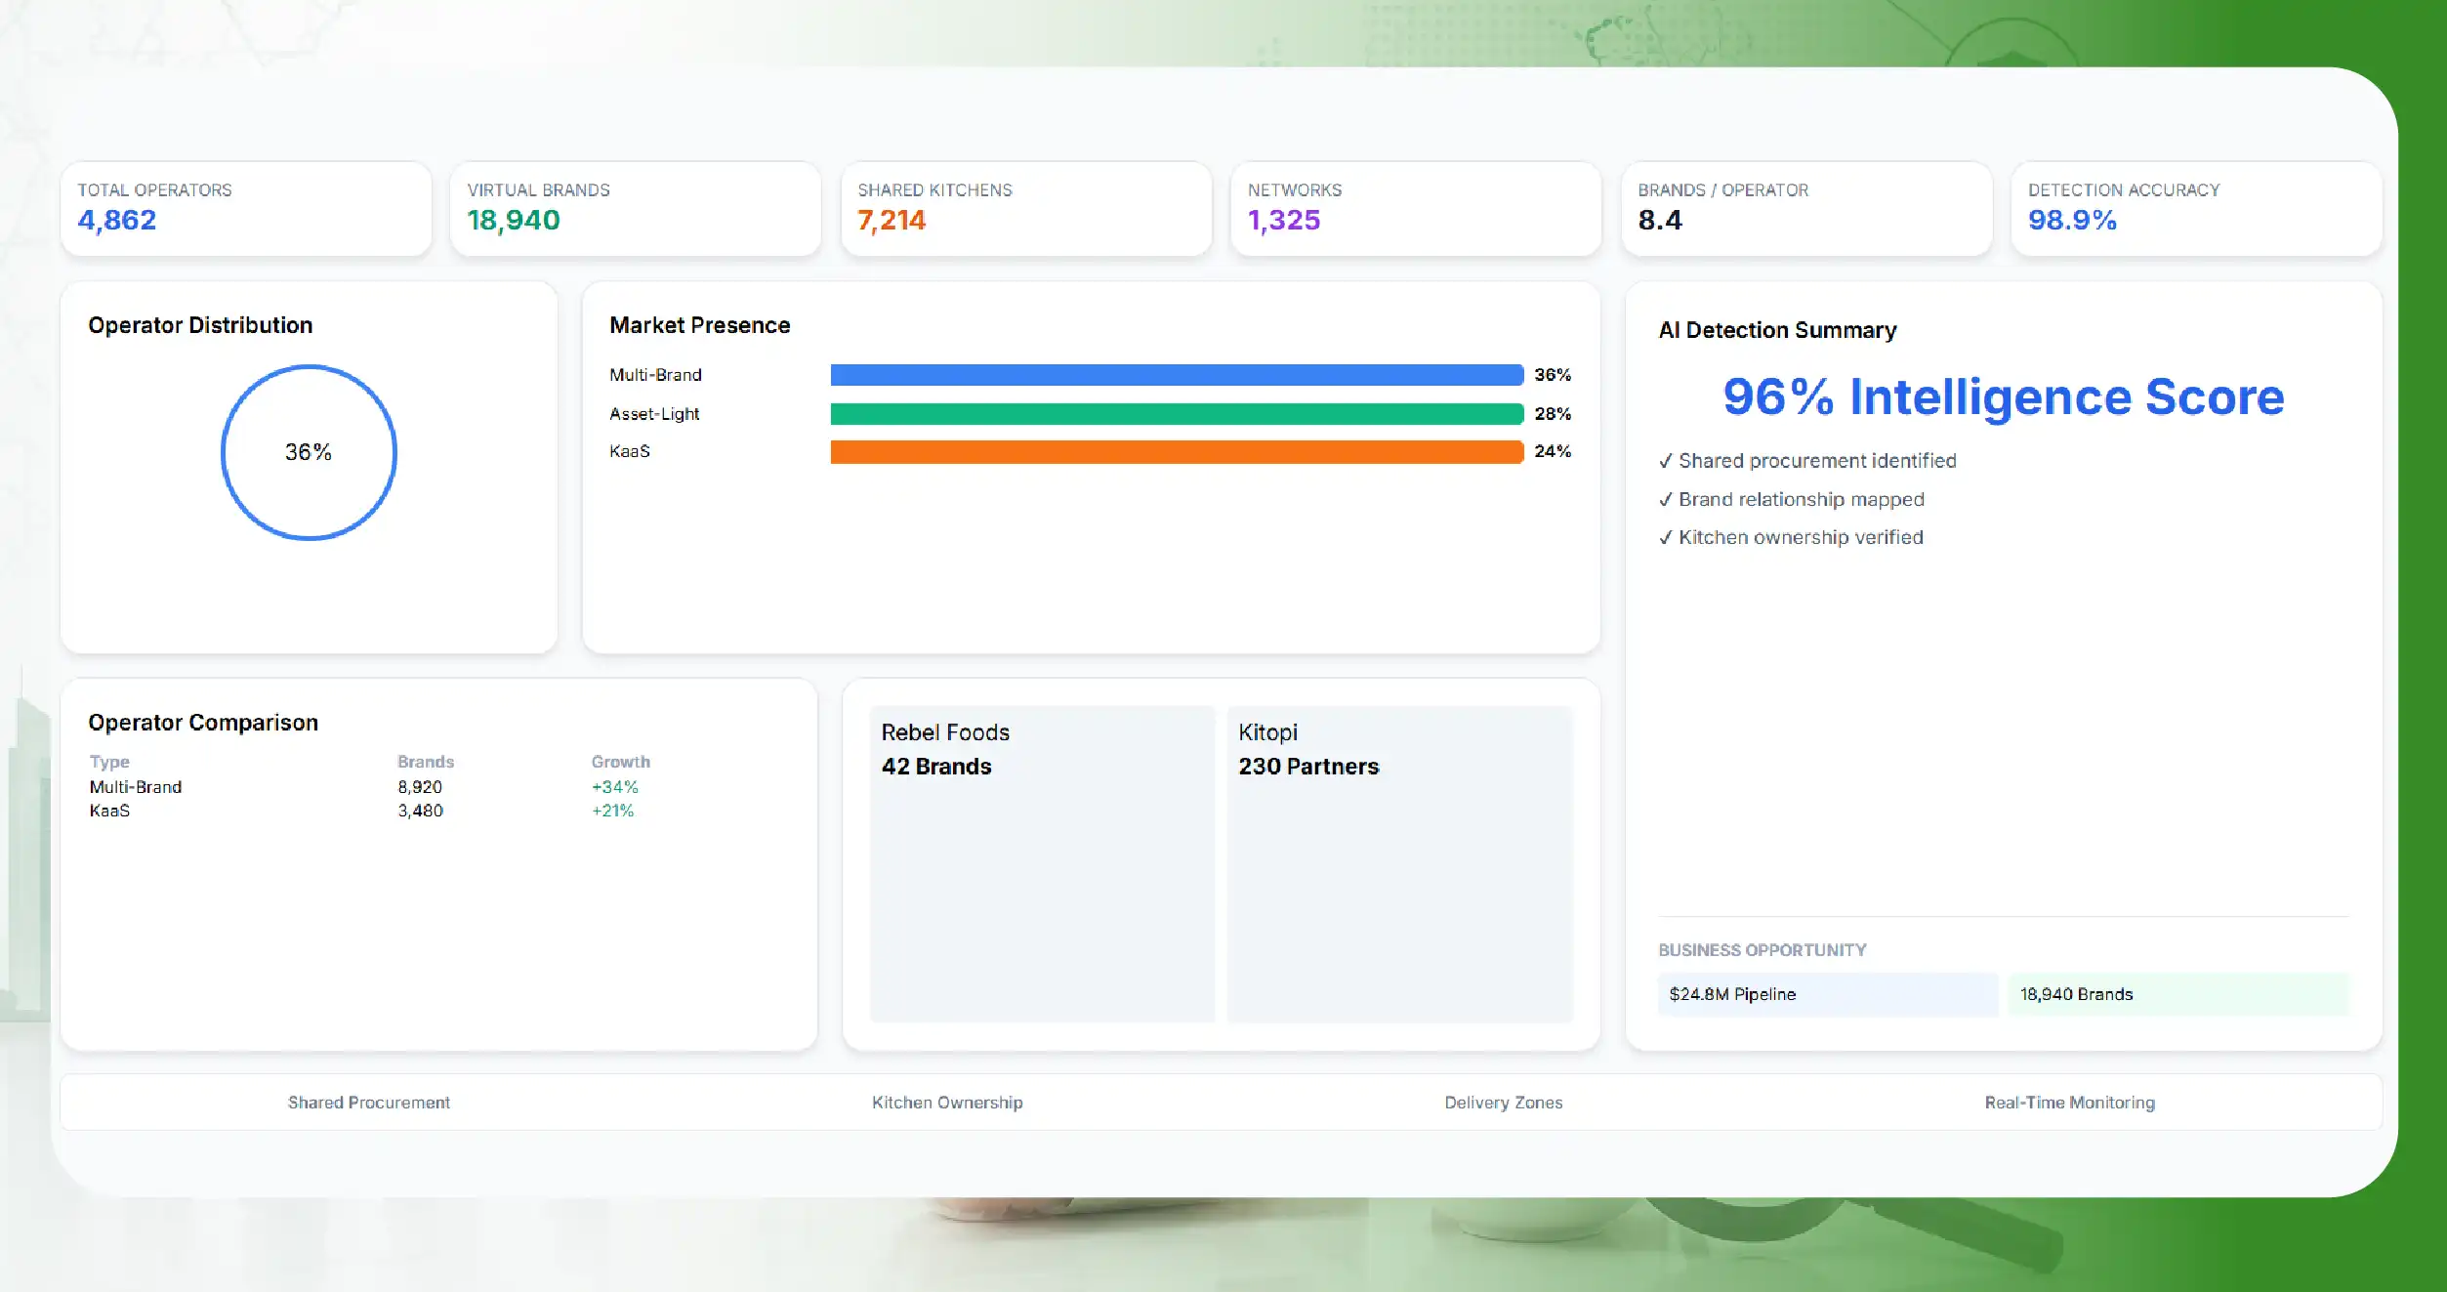The width and height of the screenshot is (2447, 1292).
Task: Select the Delivery Zones tab
Action: (1504, 1103)
